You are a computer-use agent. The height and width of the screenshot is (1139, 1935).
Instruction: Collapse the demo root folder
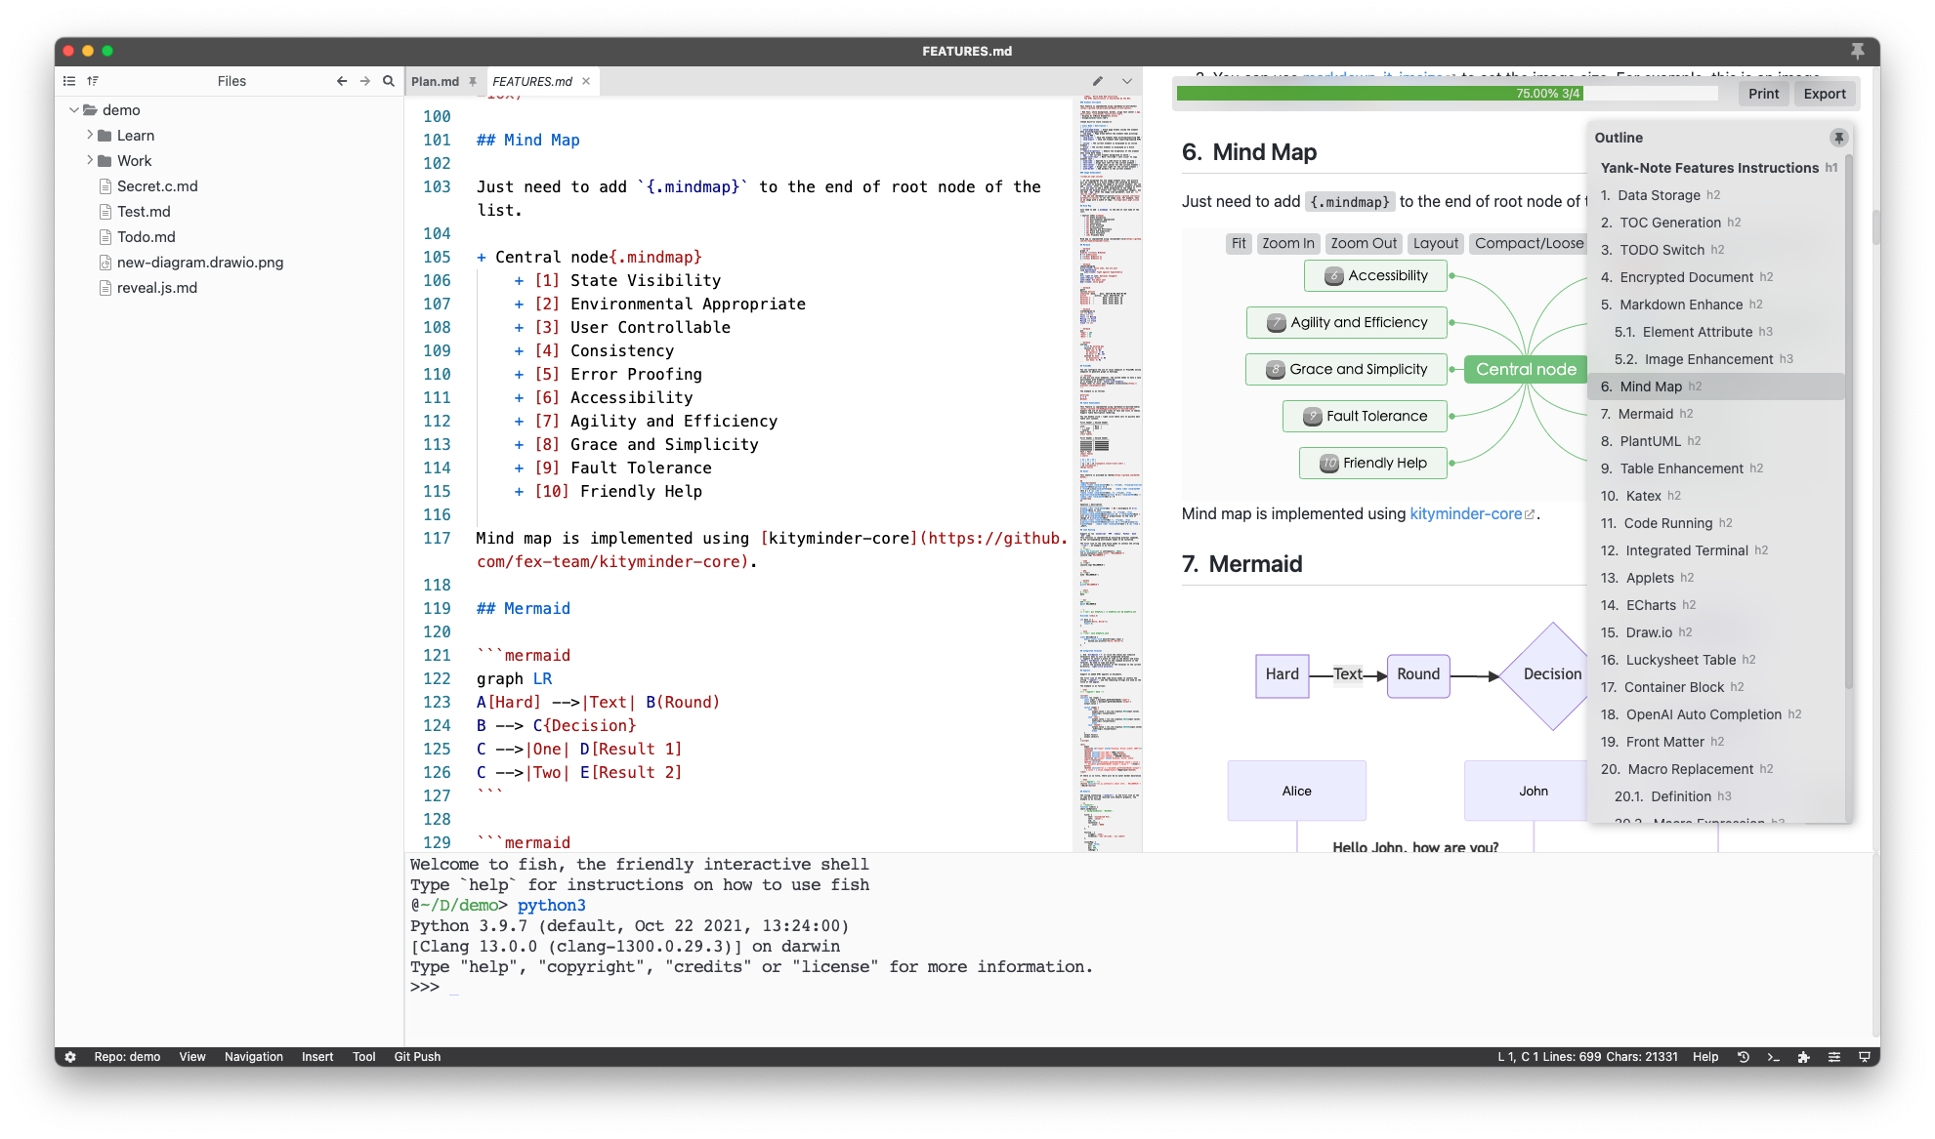click(73, 109)
